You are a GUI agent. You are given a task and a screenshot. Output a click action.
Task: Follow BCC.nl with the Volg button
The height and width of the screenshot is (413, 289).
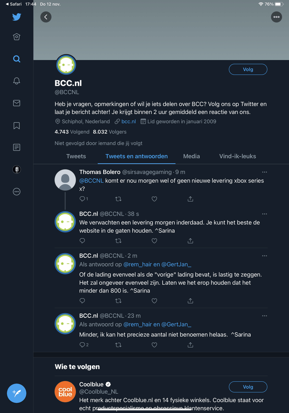click(248, 69)
